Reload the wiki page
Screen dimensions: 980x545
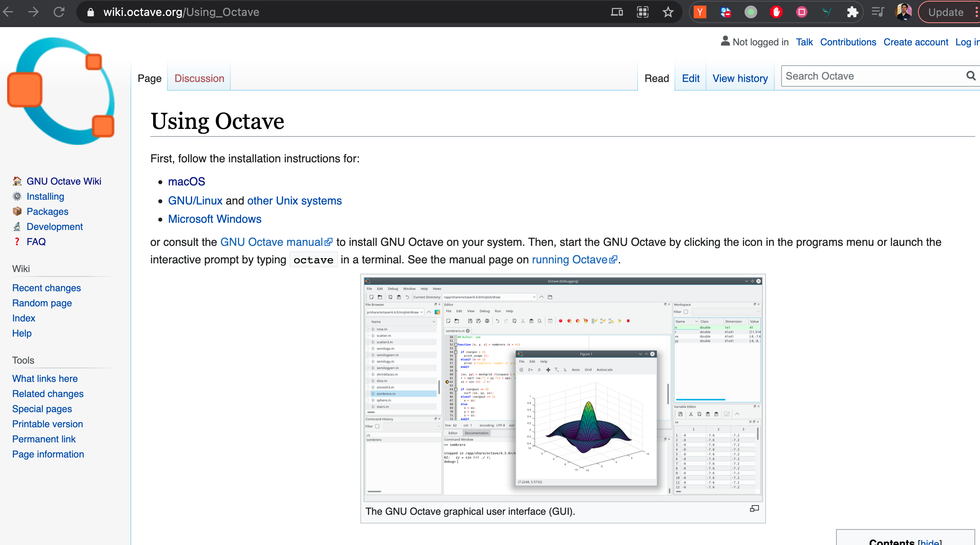click(60, 12)
